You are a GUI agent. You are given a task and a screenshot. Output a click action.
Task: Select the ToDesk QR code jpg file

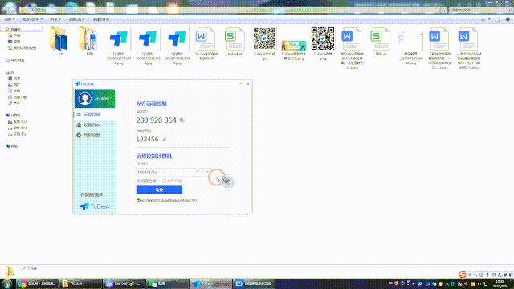(264, 44)
